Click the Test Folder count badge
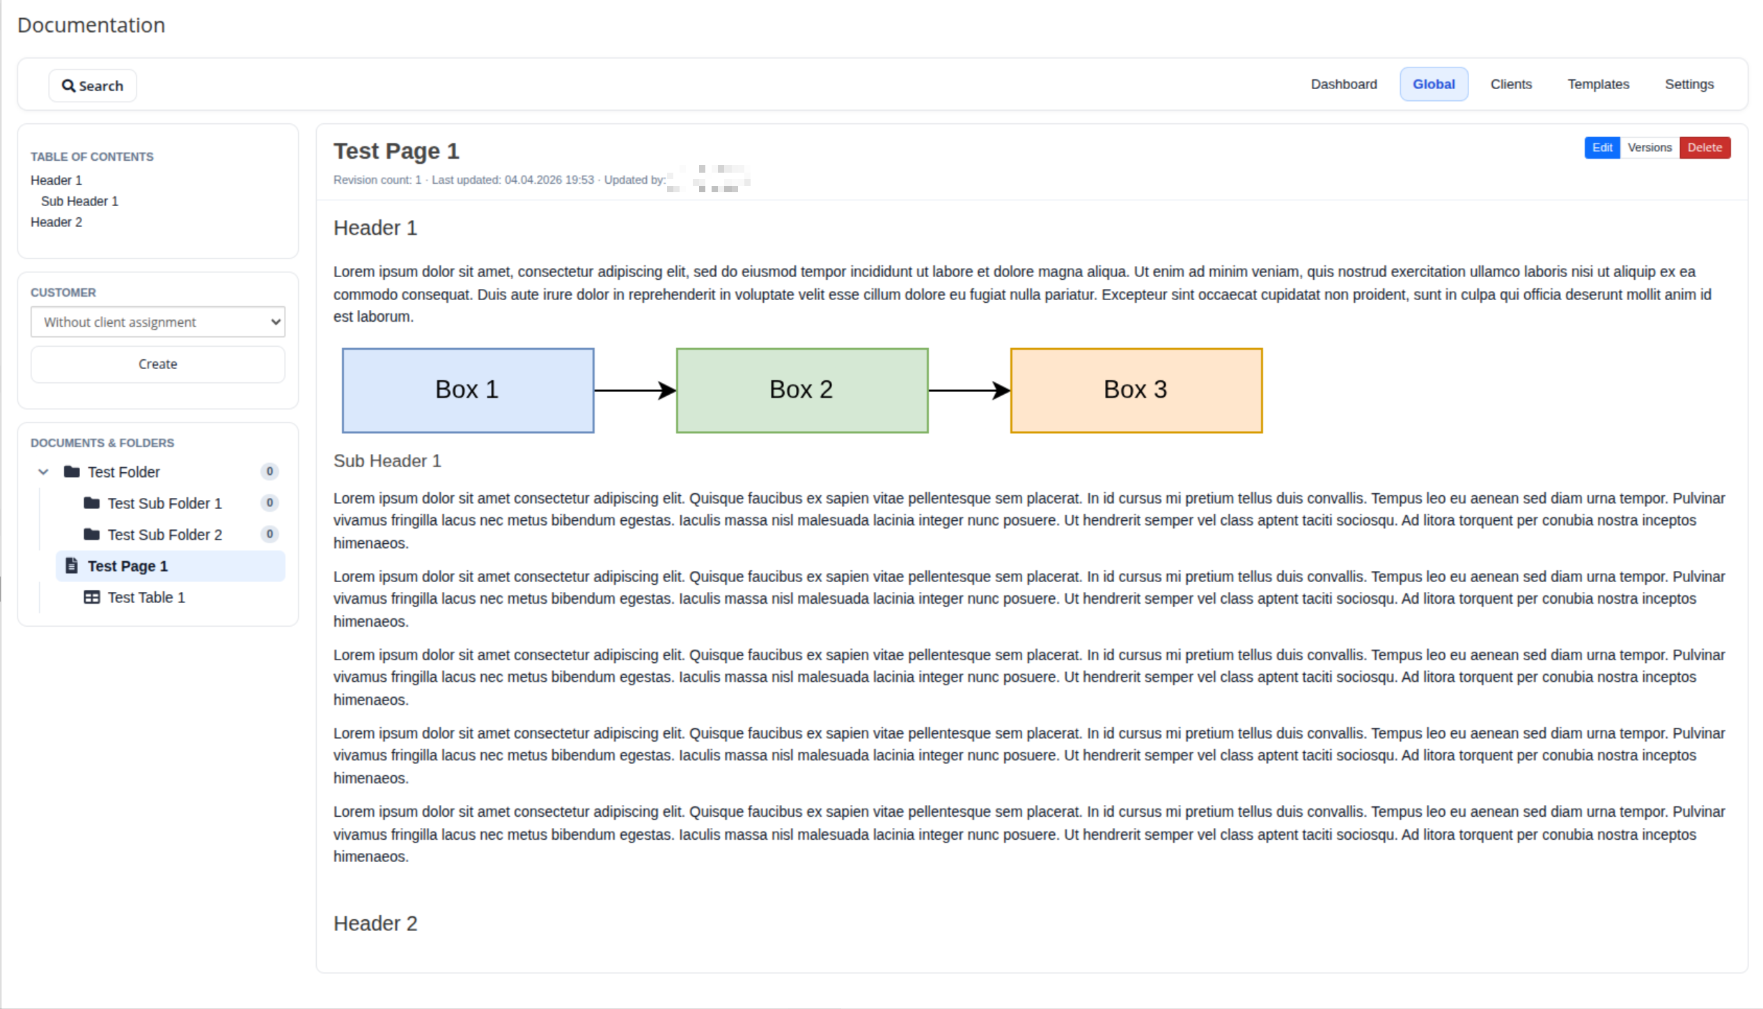The width and height of the screenshot is (1763, 1009). click(269, 472)
